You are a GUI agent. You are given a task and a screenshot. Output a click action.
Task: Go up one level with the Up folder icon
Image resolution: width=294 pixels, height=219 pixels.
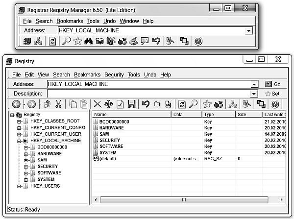(47, 104)
